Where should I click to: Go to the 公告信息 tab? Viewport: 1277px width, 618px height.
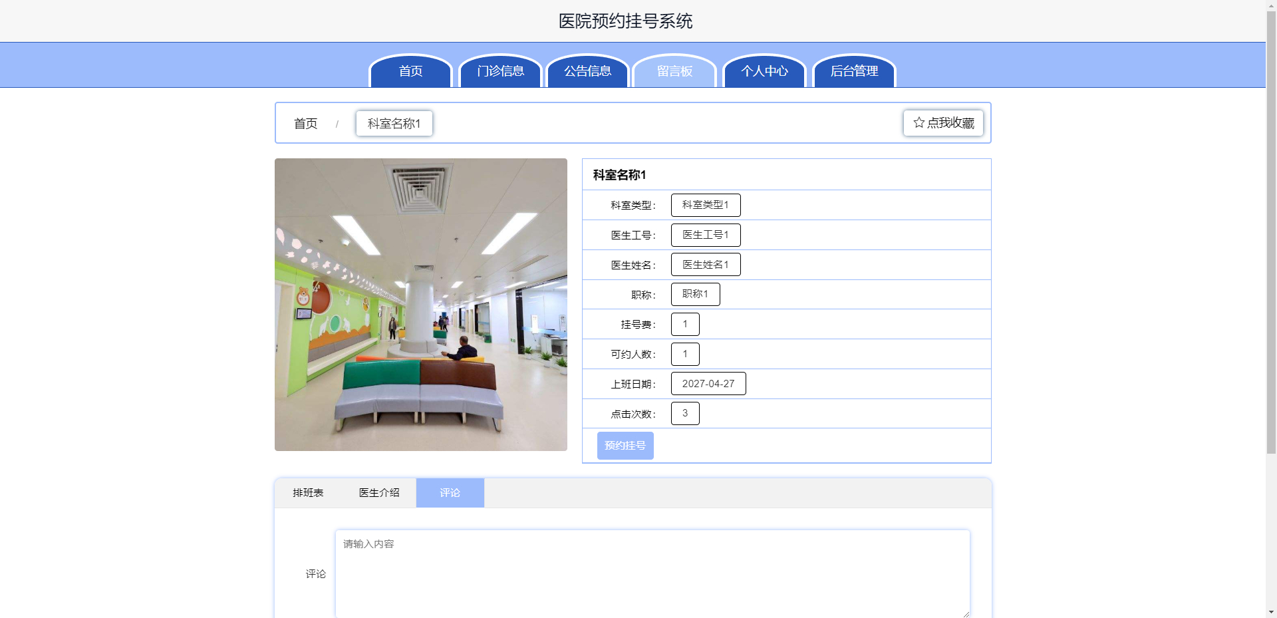(x=587, y=71)
